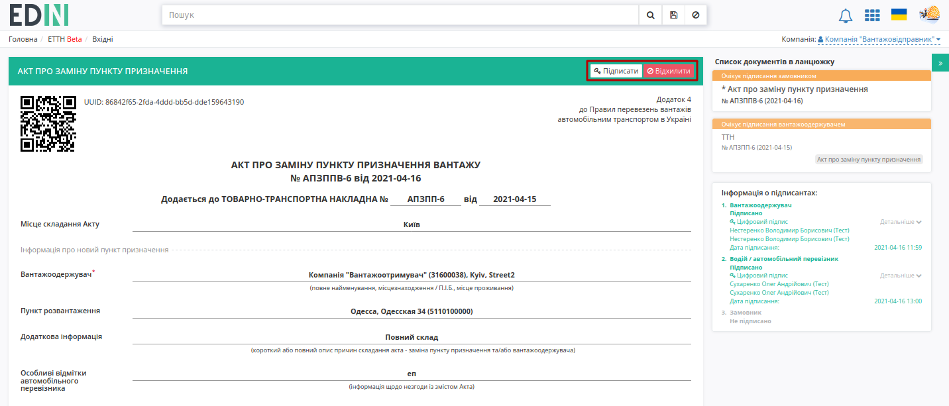Viewport: 949px width, 406px height.
Task: Open Вхідні breadcrumb
Action: click(103, 39)
